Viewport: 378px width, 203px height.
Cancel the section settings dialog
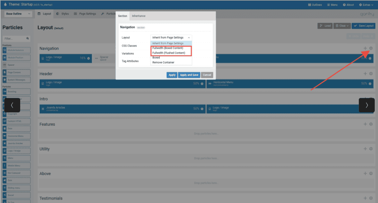pyautogui.click(x=207, y=75)
